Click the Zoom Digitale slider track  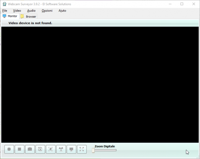105,150
